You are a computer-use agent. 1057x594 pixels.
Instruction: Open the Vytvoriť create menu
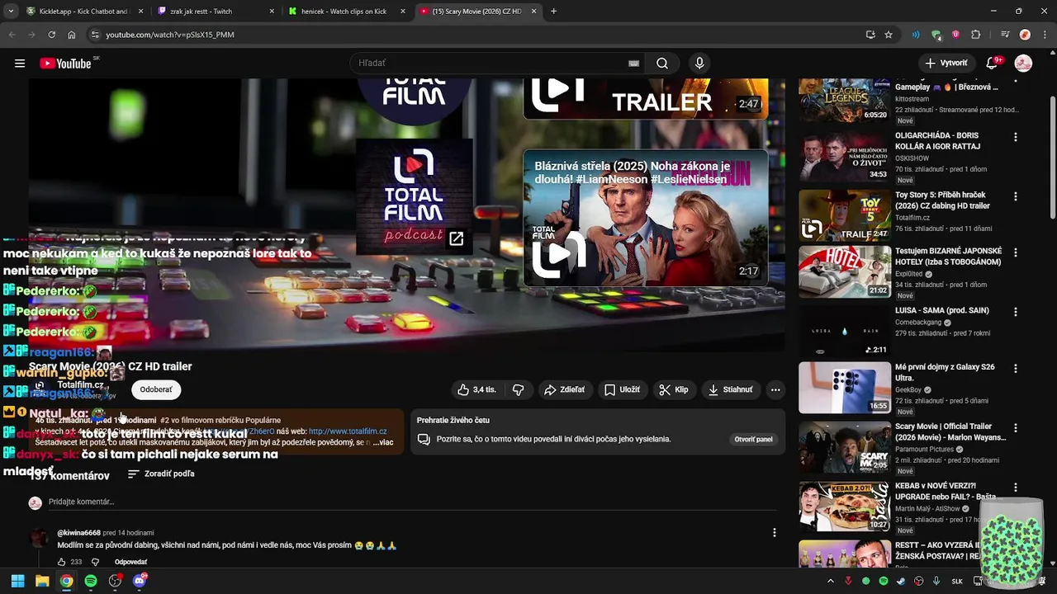point(946,64)
